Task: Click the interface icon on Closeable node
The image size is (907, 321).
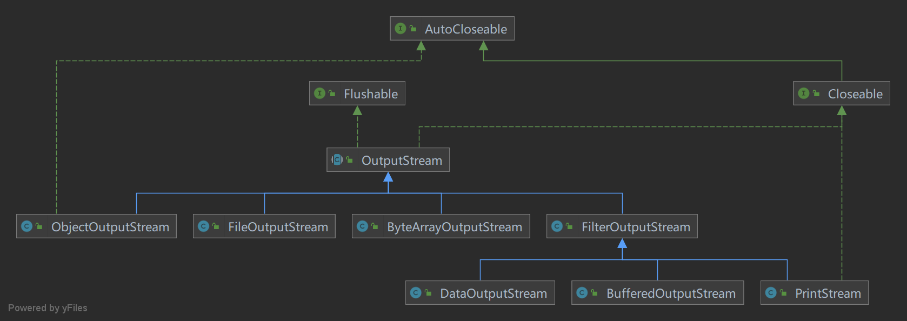Action: click(x=804, y=93)
